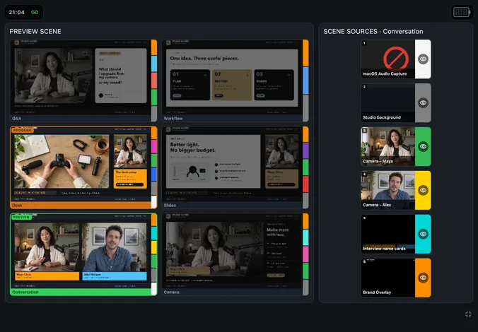Click the orange strip on Slides scene
This screenshot has height=332, width=478.
pyautogui.click(x=305, y=134)
